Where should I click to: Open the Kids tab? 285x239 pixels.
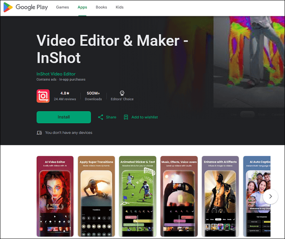click(120, 7)
